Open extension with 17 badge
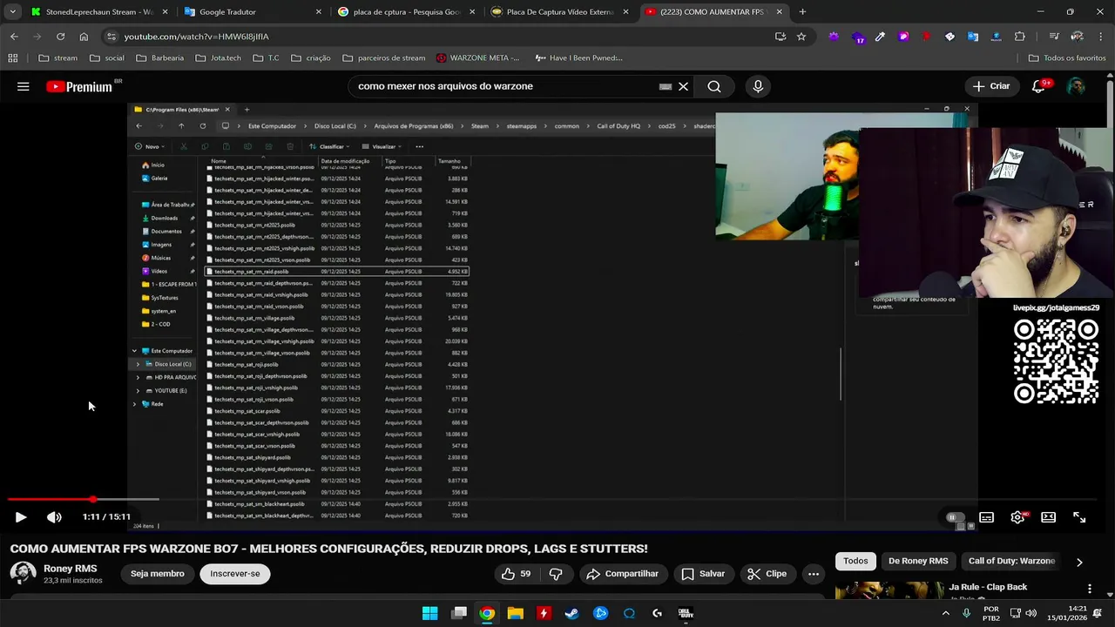The width and height of the screenshot is (1115, 627). tap(858, 37)
